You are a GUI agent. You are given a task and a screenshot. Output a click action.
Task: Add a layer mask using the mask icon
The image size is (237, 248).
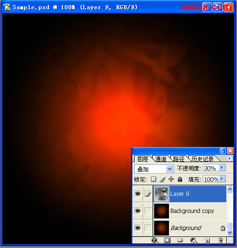[167, 240]
